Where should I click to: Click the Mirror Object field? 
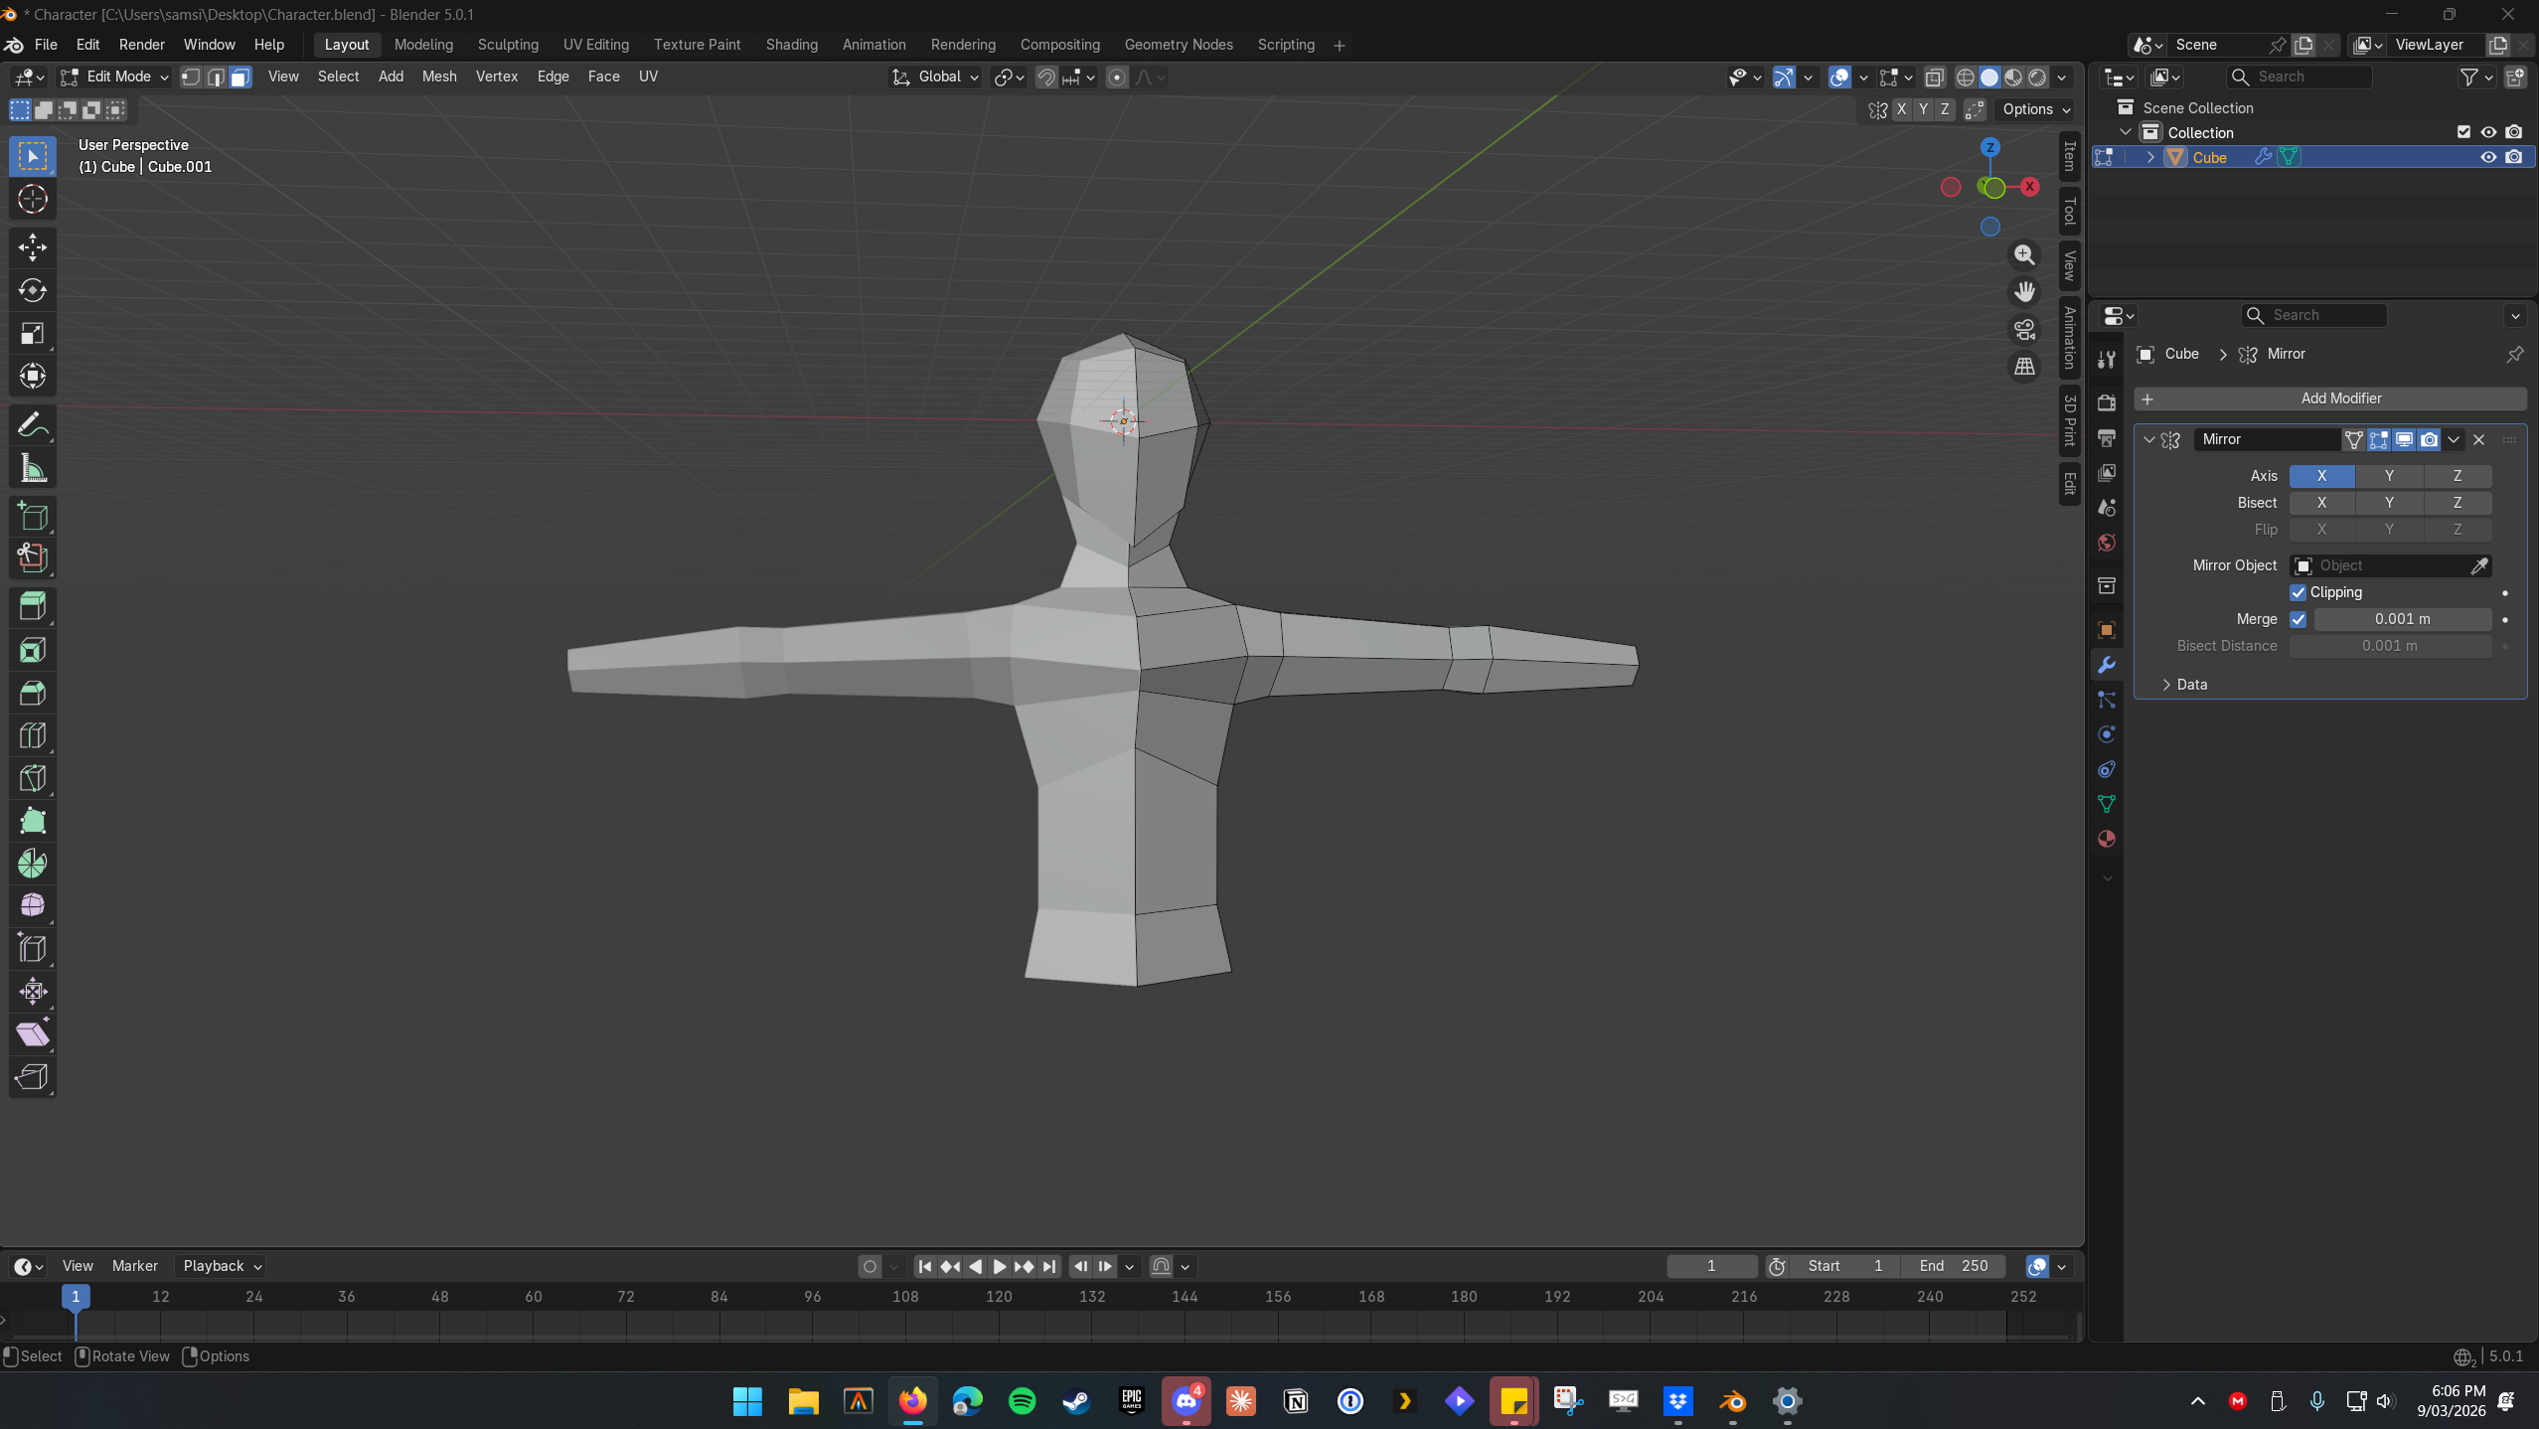pos(2390,565)
